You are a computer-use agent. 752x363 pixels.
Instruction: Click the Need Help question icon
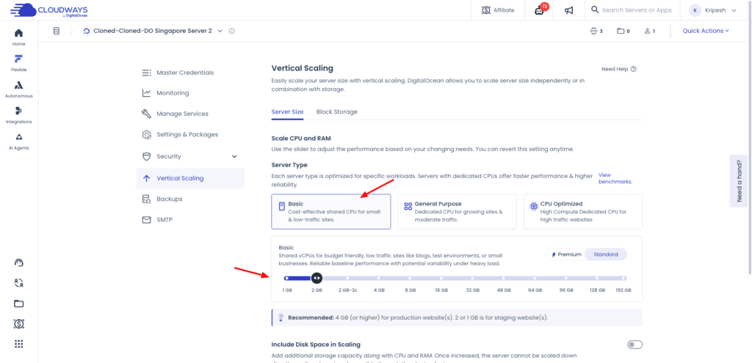click(634, 69)
